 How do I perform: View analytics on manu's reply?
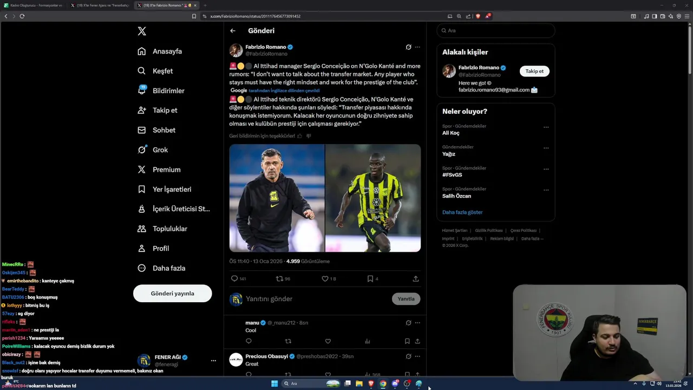coord(368,341)
